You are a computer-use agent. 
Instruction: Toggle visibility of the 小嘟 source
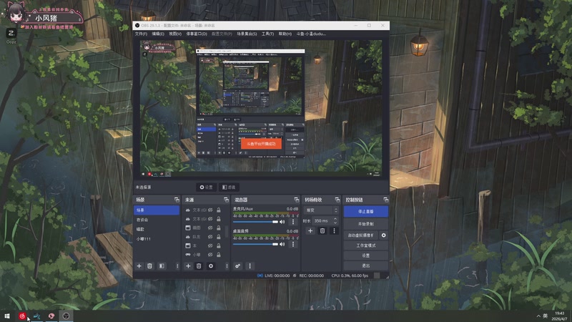[x=210, y=255]
